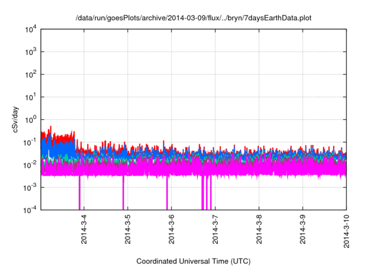Click the y-axis label 10^-3
This screenshot has height=267, width=382.
pyautogui.click(x=30, y=188)
